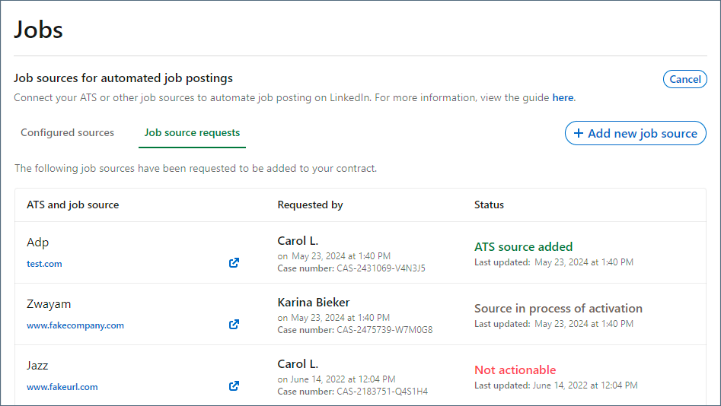This screenshot has width=721, height=406.
Task: Open the test.com link
Action: point(44,264)
